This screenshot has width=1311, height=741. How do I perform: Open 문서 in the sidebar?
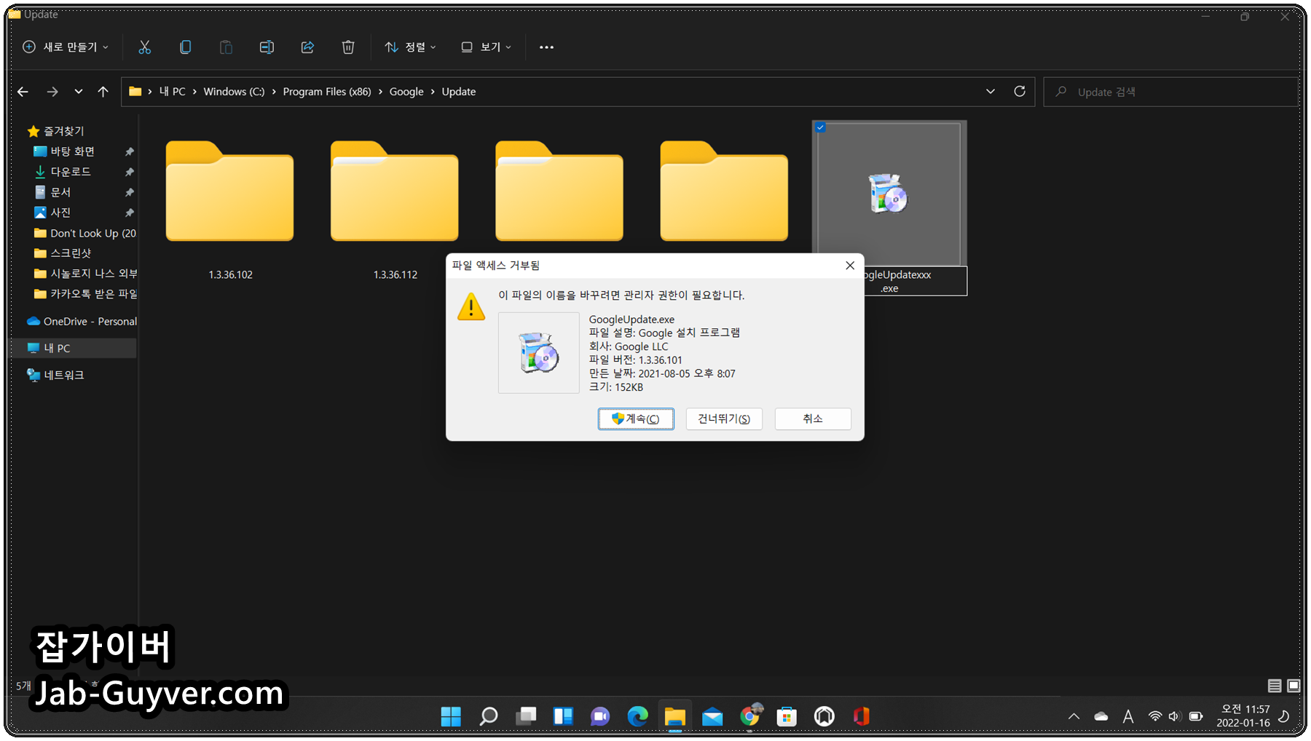(60, 192)
